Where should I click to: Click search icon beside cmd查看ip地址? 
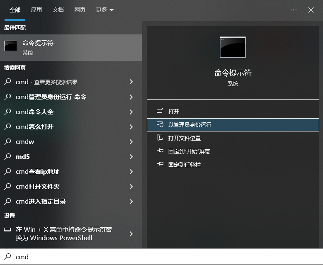[x=7, y=171]
